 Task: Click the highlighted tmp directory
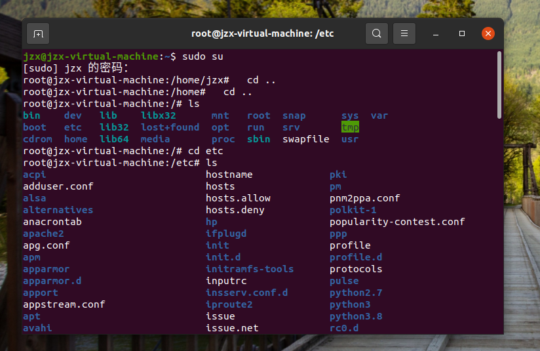tap(350, 127)
